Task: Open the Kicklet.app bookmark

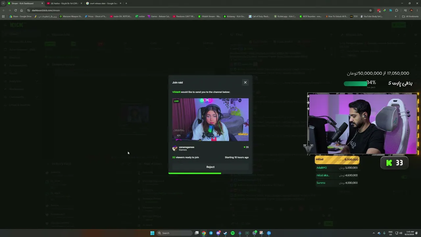Action: point(285,16)
